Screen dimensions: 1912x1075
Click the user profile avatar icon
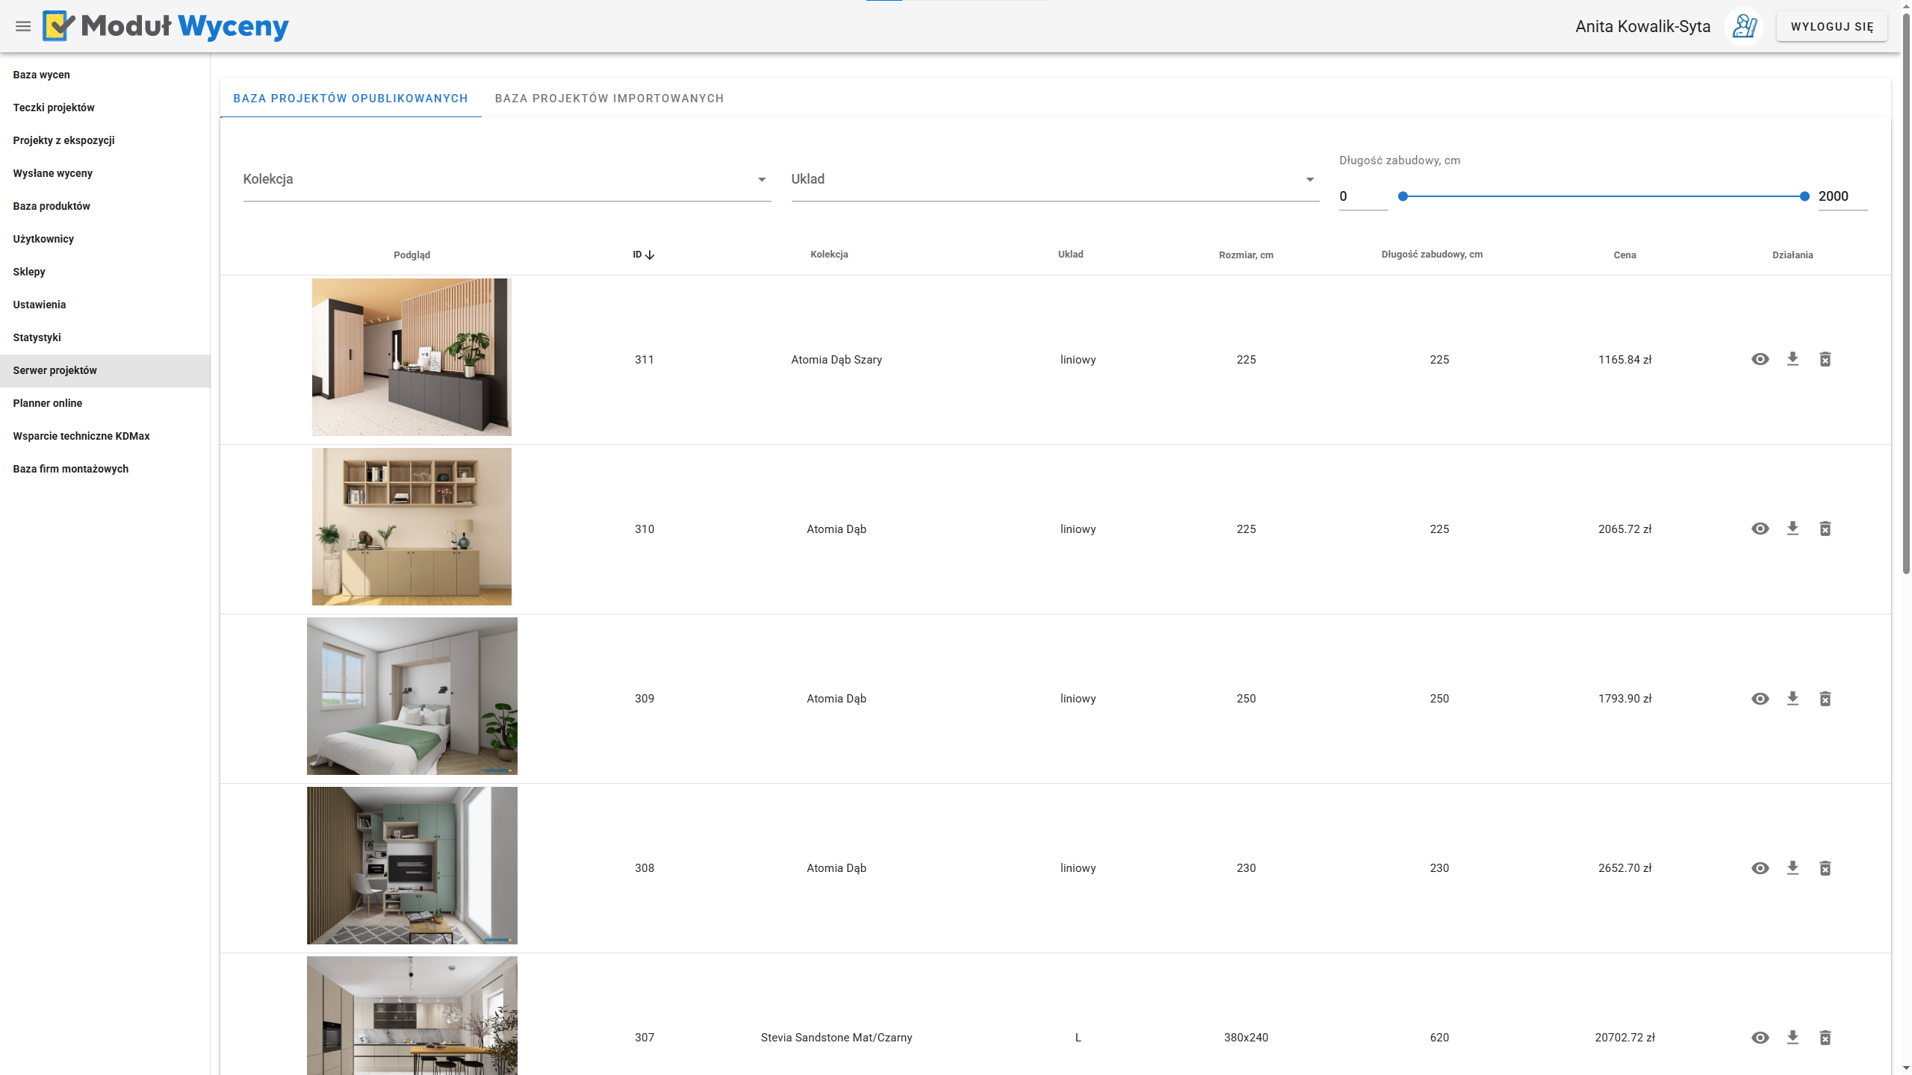(x=1744, y=26)
